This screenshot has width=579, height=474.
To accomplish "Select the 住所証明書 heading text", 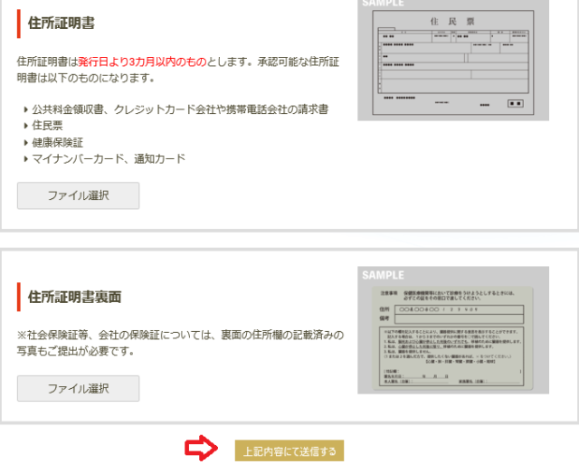I will pyautogui.click(x=62, y=23).
